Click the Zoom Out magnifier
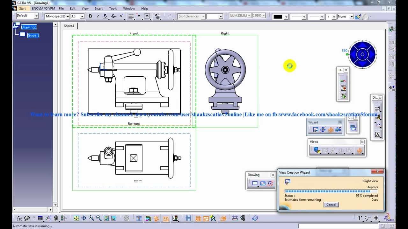Viewport: 408px width, 229px height. tap(99, 218)
